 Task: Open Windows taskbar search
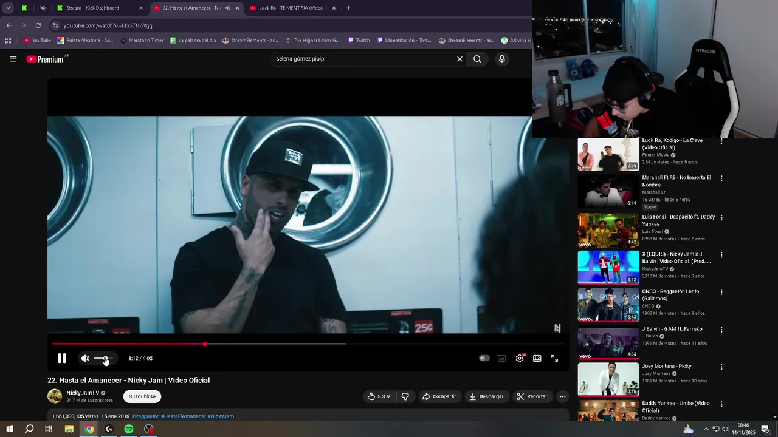pos(29,429)
